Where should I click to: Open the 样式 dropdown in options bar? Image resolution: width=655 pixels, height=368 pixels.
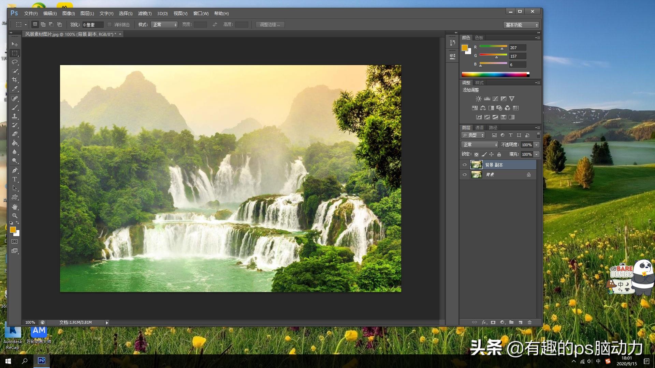[x=164, y=25]
